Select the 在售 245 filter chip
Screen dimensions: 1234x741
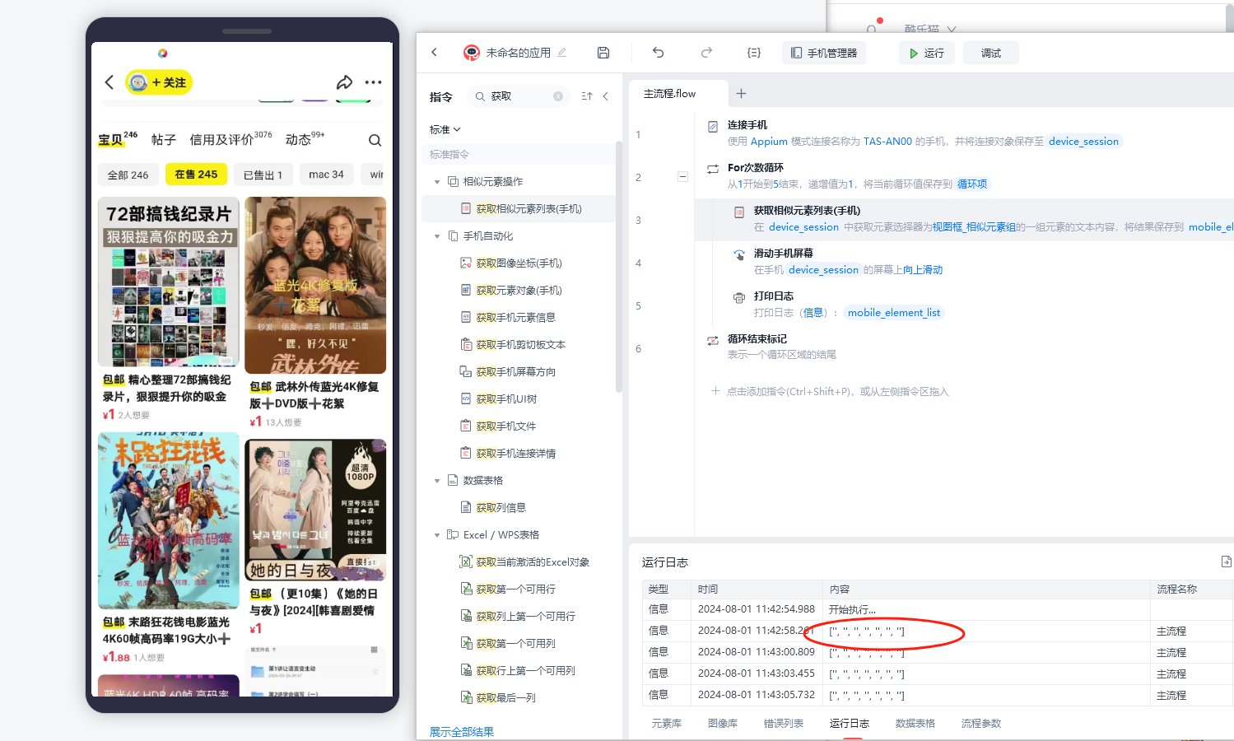click(196, 175)
